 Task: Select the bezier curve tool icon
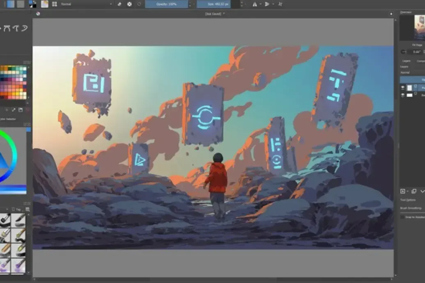pos(7,28)
